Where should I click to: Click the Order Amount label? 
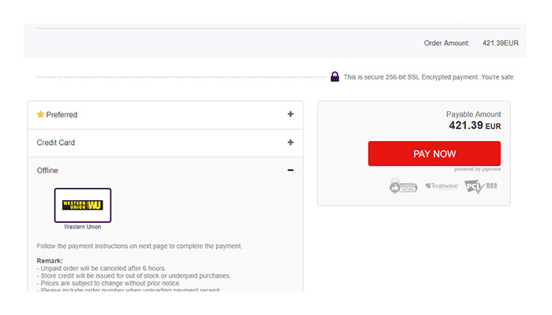447,43
